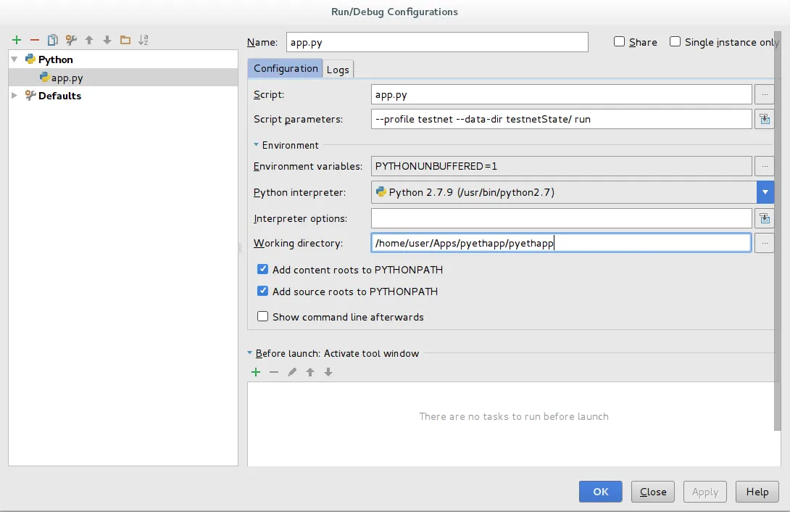Click the red remove configuration icon
This screenshot has height=512, width=790.
click(x=34, y=41)
